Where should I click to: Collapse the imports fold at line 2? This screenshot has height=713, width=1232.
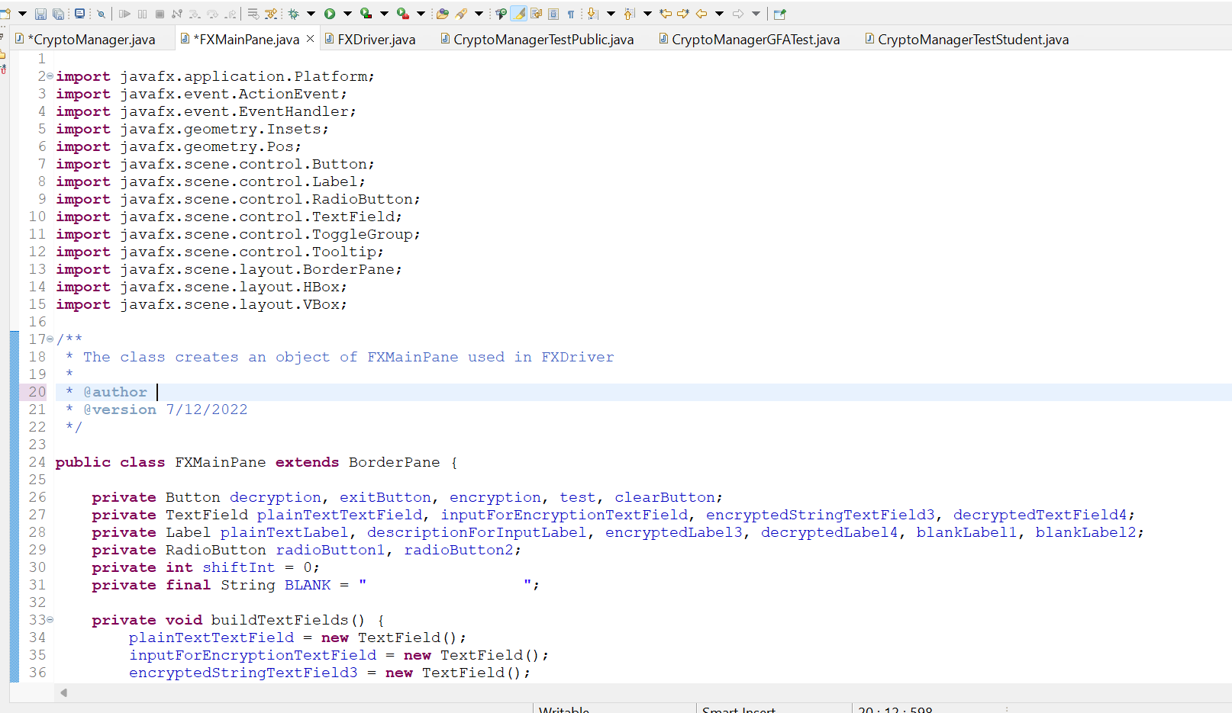click(x=50, y=76)
